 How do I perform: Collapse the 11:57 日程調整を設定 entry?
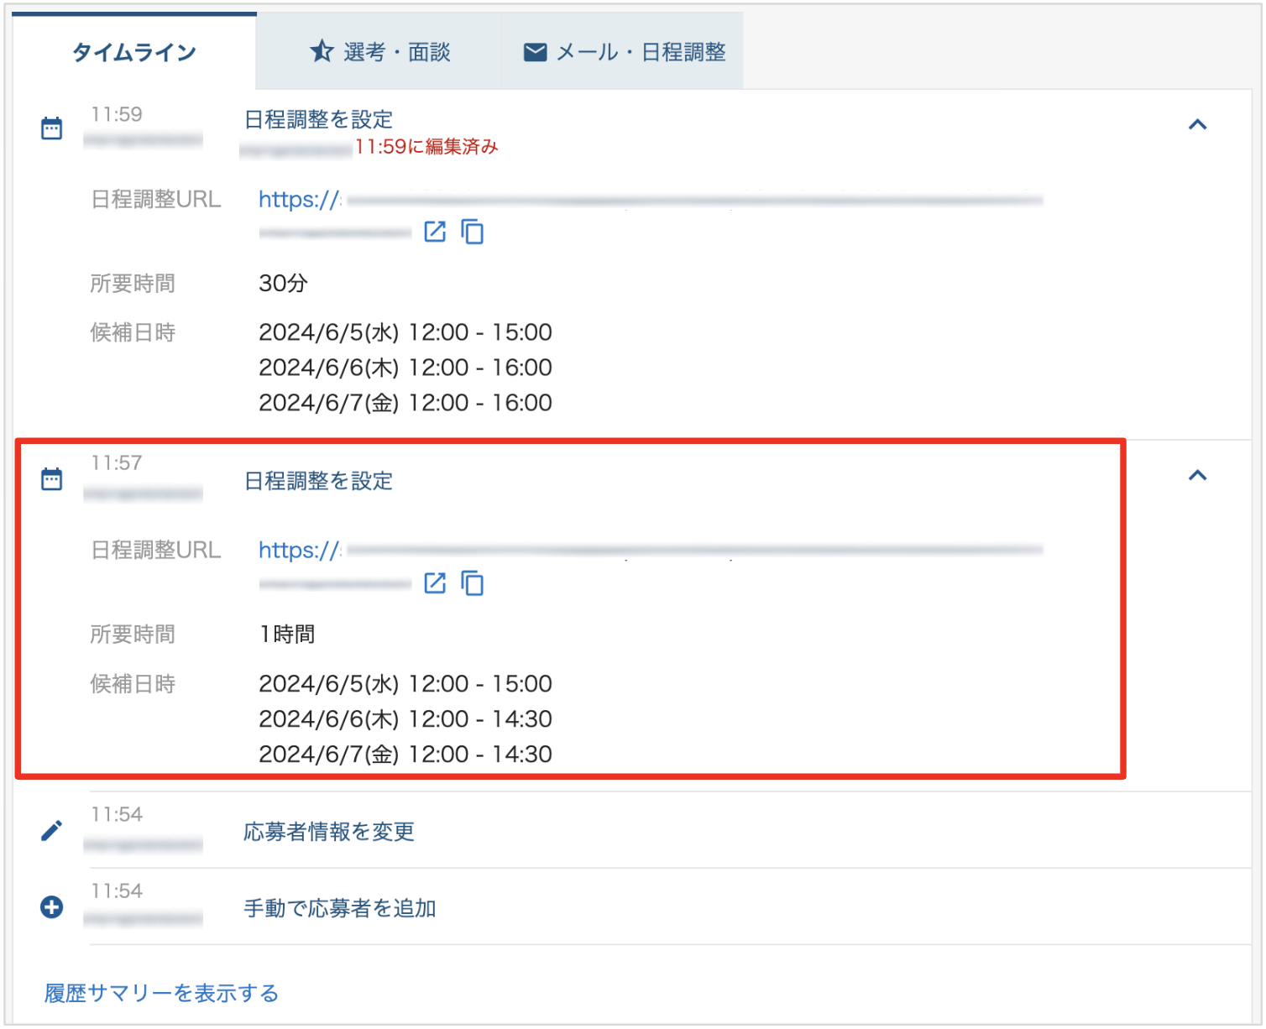point(1198,476)
